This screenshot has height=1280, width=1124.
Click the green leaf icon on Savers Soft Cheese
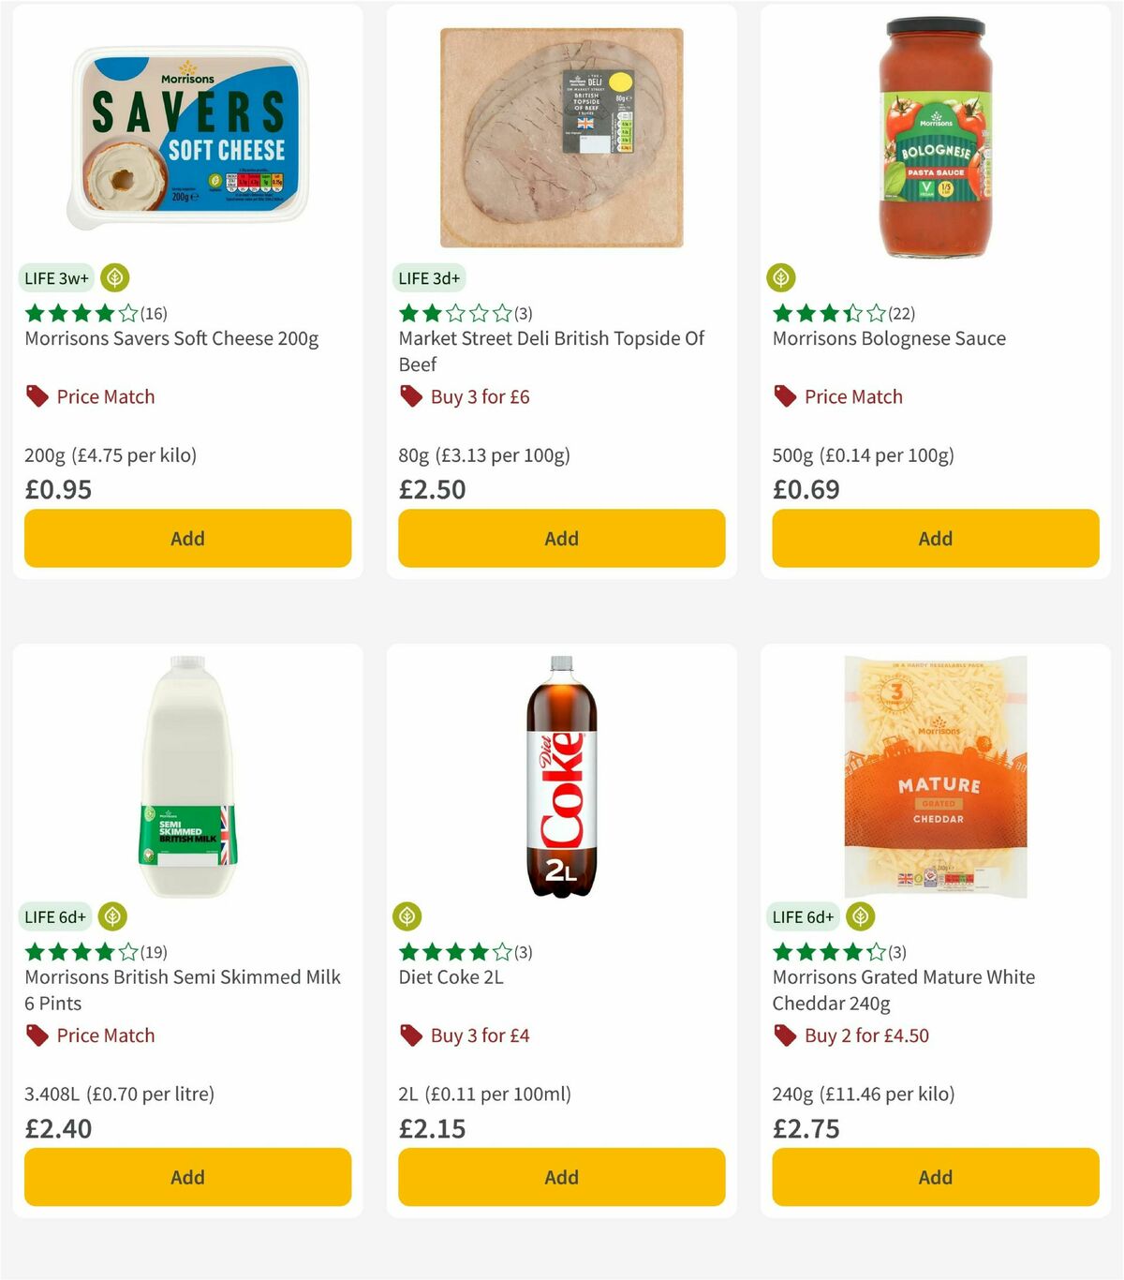(116, 277)
